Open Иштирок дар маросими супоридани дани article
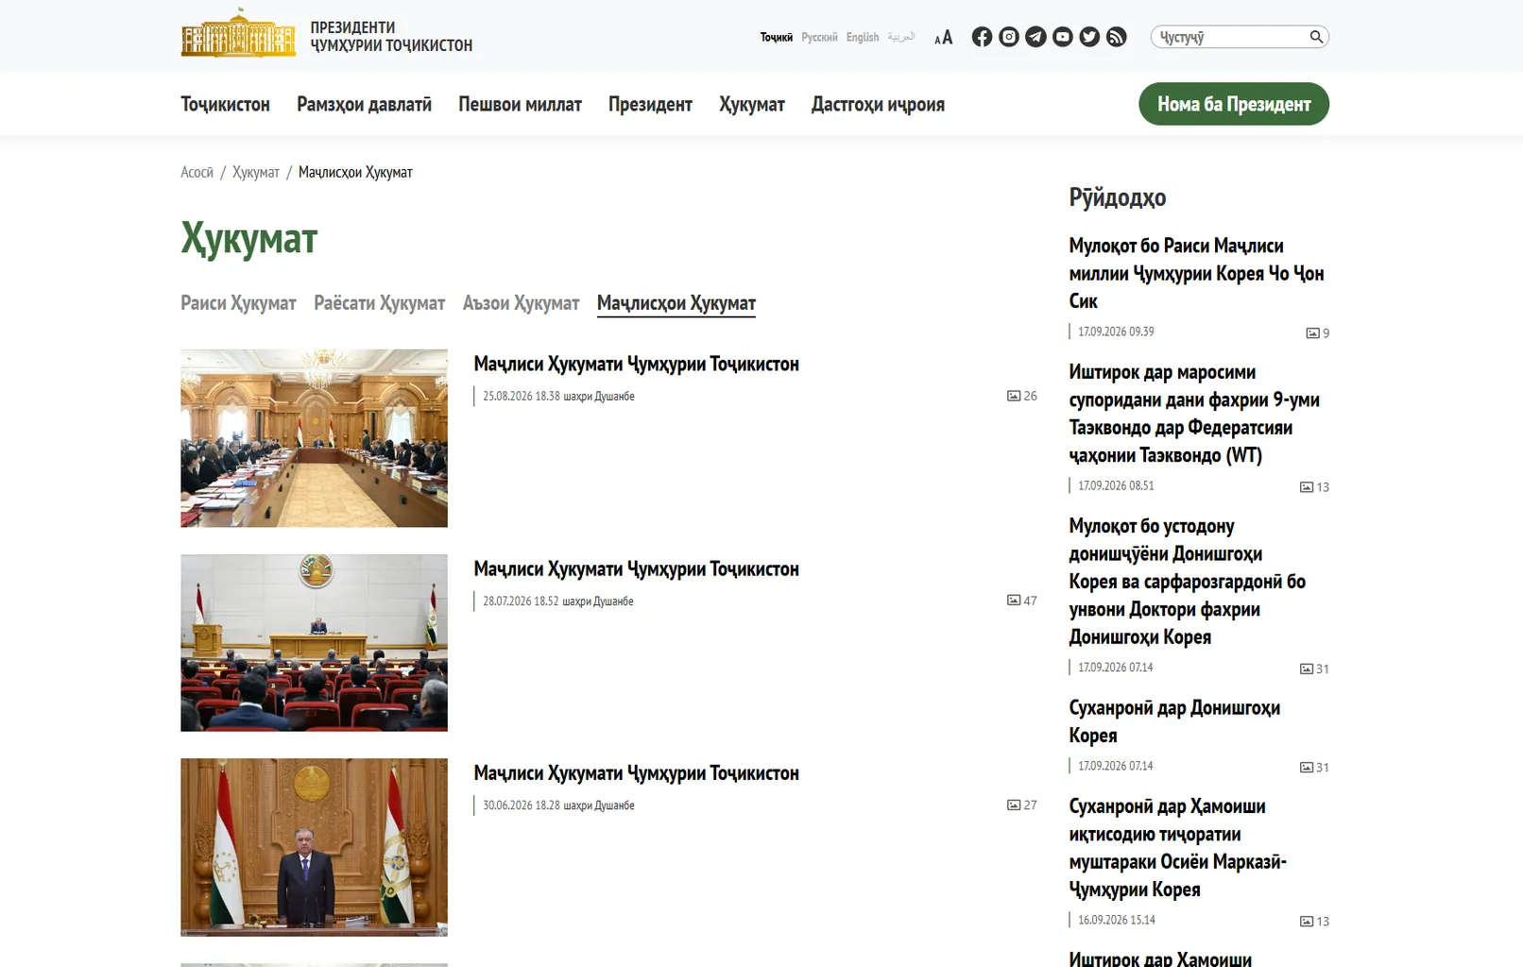Screen dimensions: 1523x967 point(1194,414)
